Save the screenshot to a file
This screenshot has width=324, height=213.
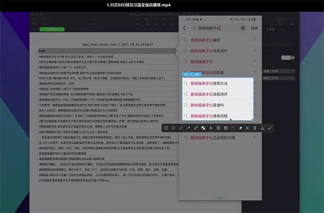pyautogui.click(x=262, y=128)
